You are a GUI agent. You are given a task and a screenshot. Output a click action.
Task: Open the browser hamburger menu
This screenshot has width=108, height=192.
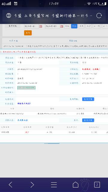pyautogui.click(x=54, y=185)
